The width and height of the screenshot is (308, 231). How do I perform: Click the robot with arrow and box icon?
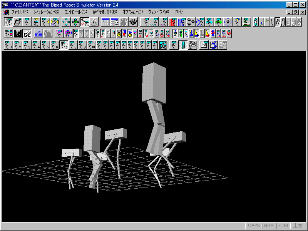[x=18, y=22]
